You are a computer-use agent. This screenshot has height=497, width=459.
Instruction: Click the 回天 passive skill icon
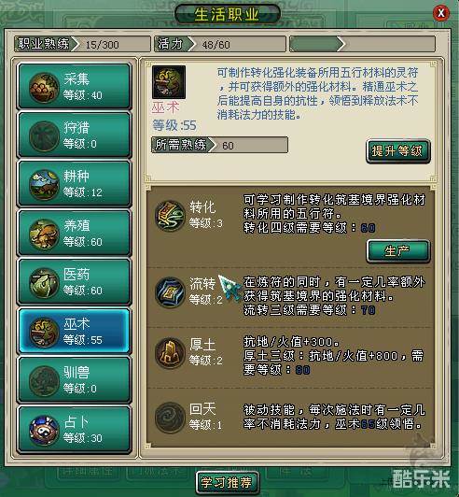(x=170, y=418)
